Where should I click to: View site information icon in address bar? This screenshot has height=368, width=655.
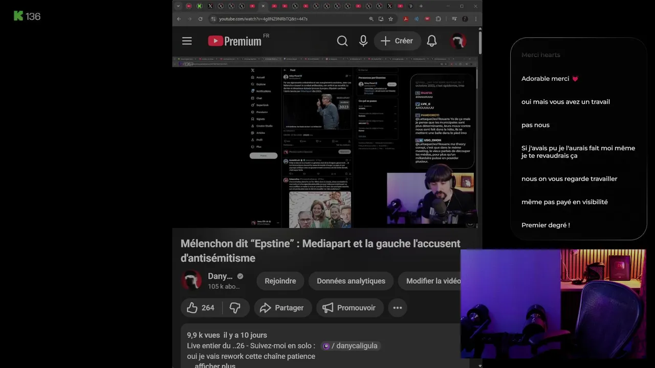[x=213, y=19]
